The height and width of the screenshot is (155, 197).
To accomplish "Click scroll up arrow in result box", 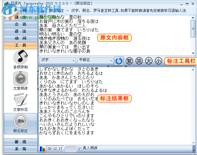I will 193,69.
